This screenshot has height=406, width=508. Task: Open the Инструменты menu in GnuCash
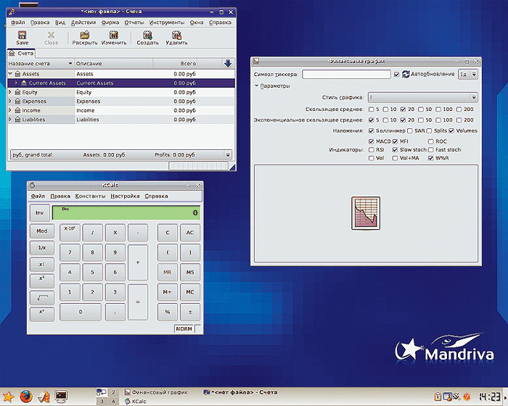pyautogui.click(x=167, y=22)
